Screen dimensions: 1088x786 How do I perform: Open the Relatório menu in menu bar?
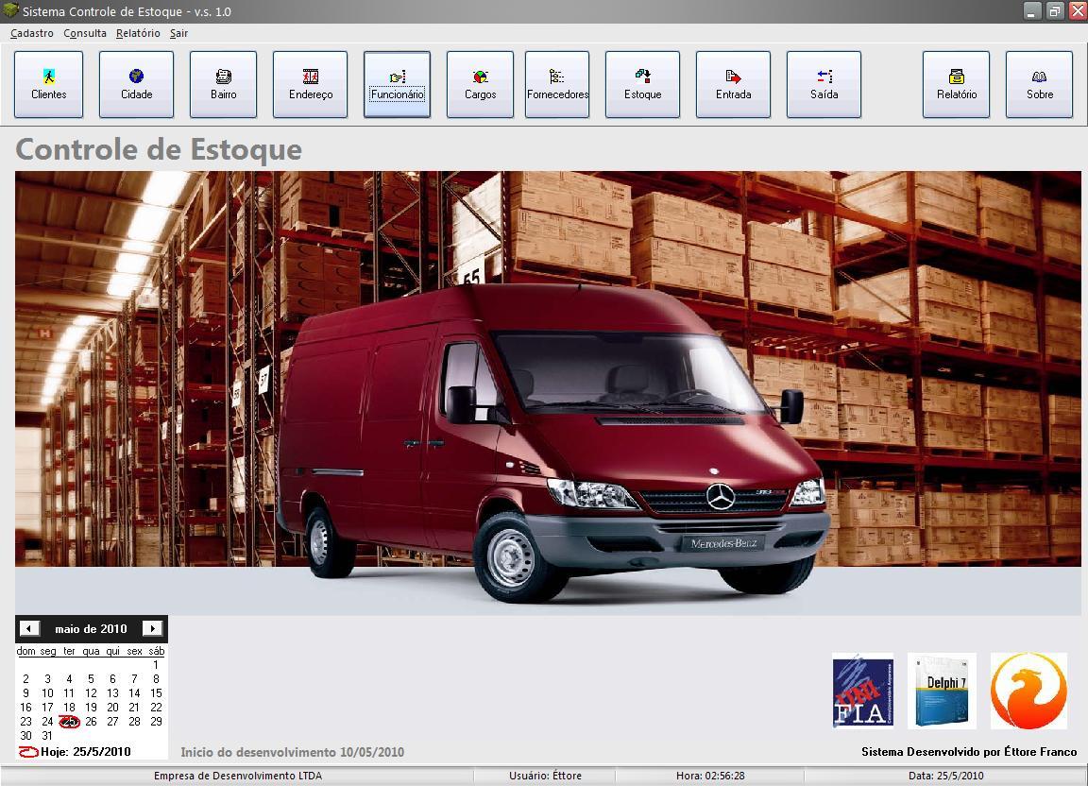[138, 33]
